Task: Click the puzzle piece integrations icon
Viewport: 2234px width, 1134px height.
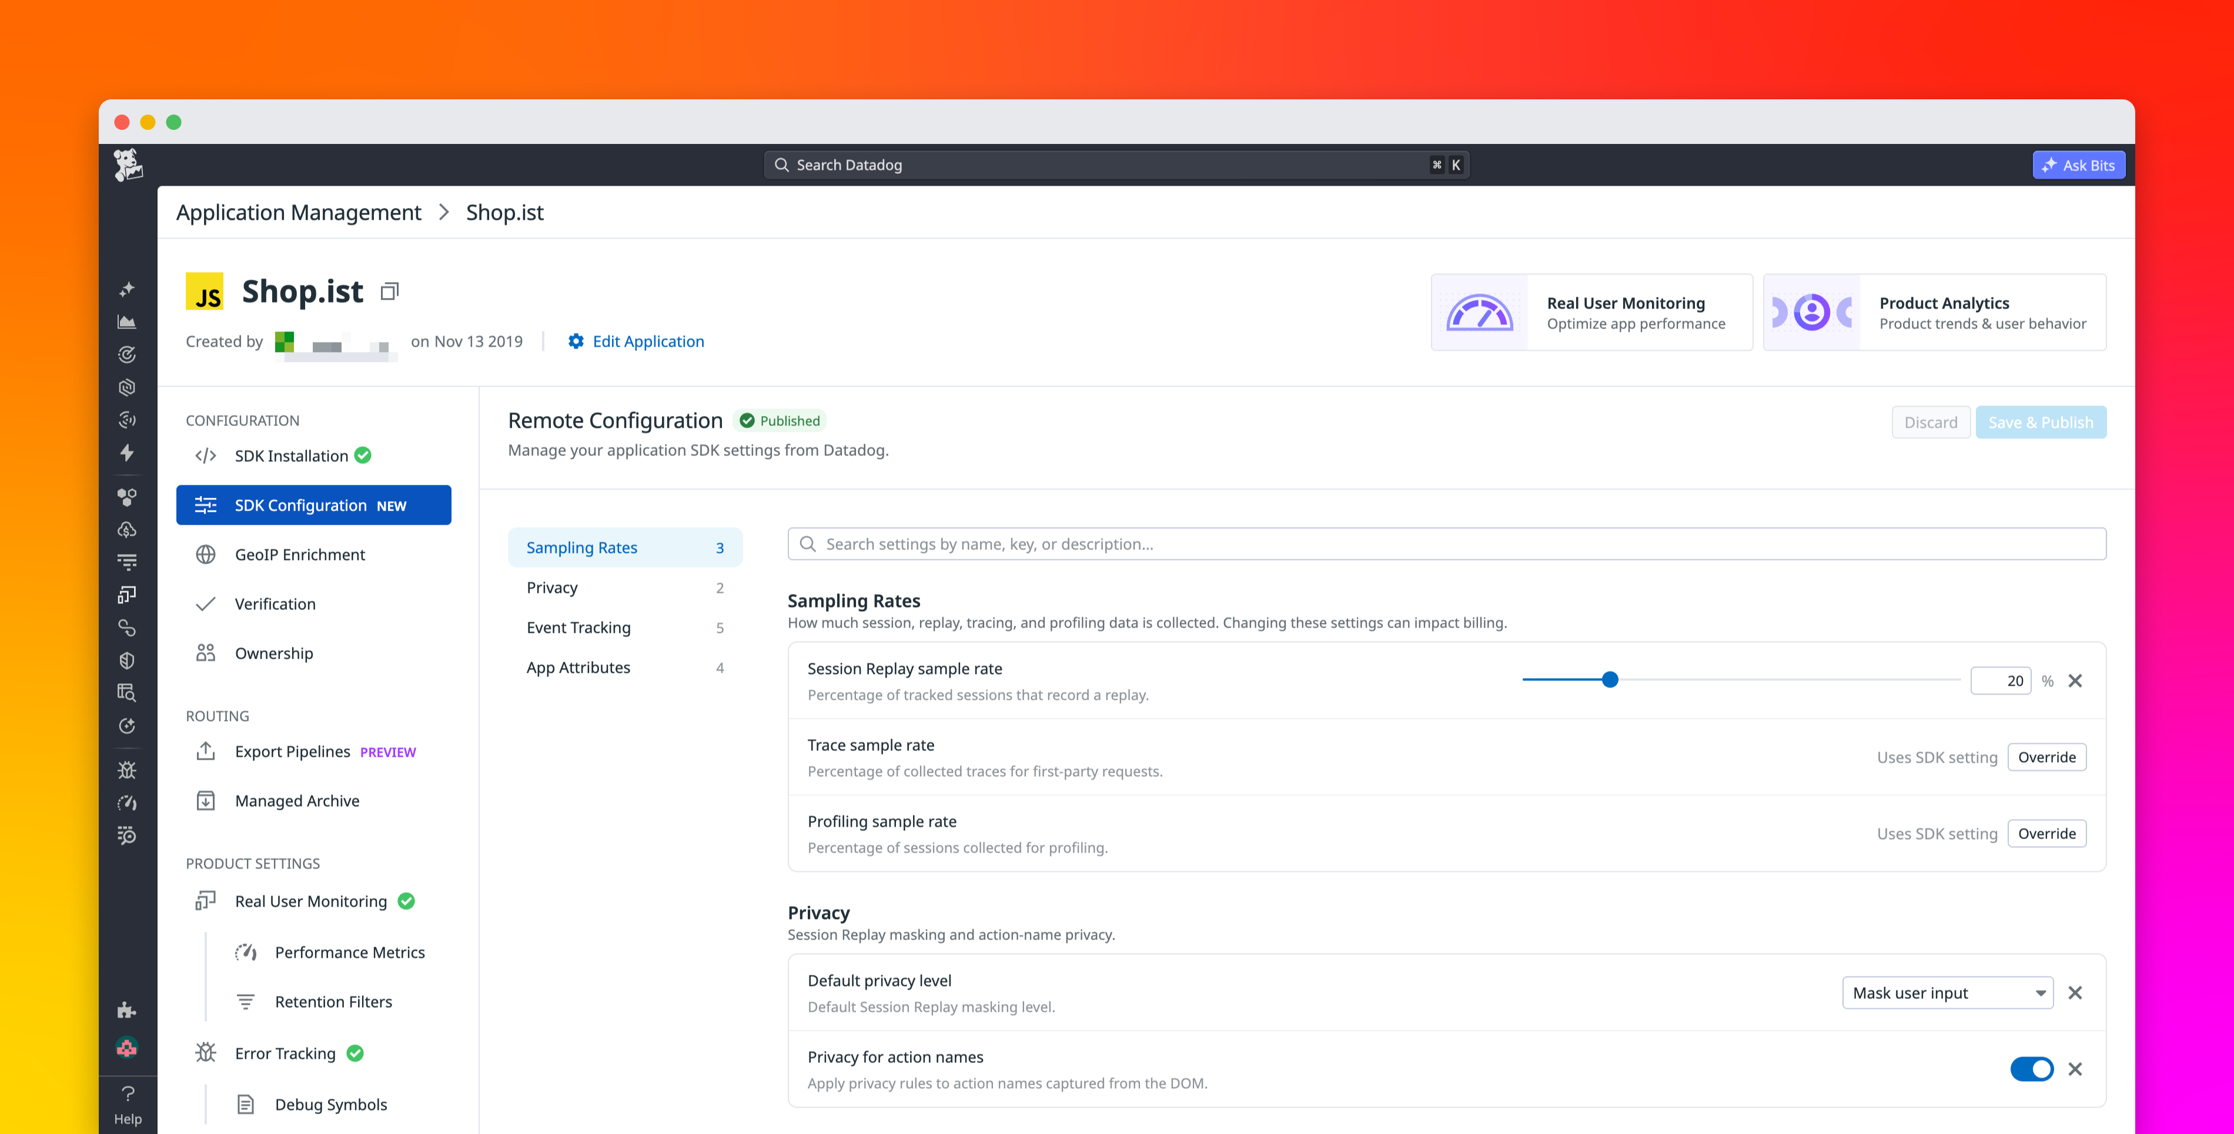Action: pyautogui.click(x=126, y=1010)
